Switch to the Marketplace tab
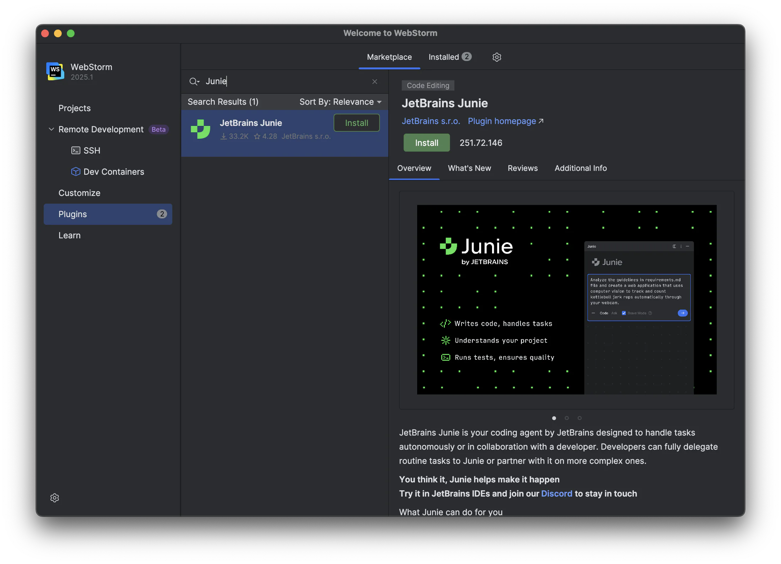The image size is (781, 564). point(389,57)
